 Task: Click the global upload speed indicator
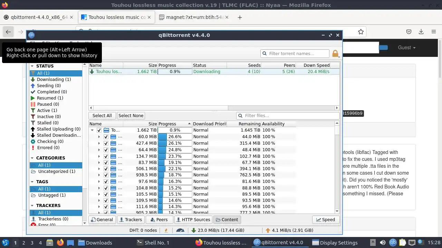[289, 230]
